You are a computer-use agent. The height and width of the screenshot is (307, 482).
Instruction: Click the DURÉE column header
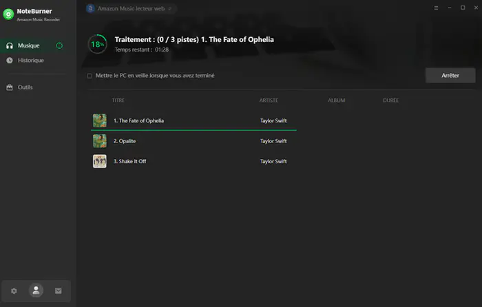pyautogui.click(x=390, y=100)
